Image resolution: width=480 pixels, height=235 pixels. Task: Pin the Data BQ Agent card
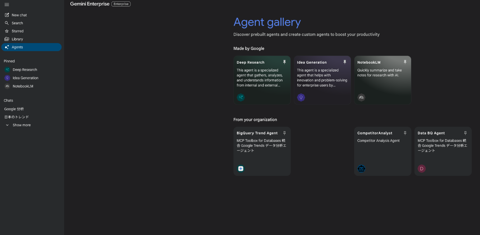(x=465, y=133)
